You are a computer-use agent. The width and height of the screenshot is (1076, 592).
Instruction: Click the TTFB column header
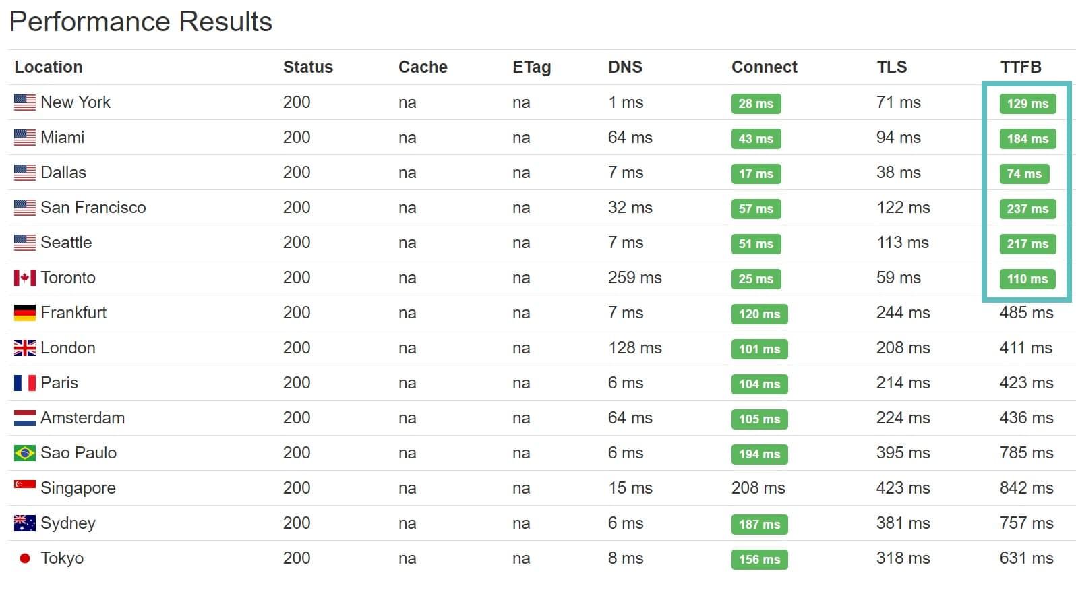point(1021,67)
